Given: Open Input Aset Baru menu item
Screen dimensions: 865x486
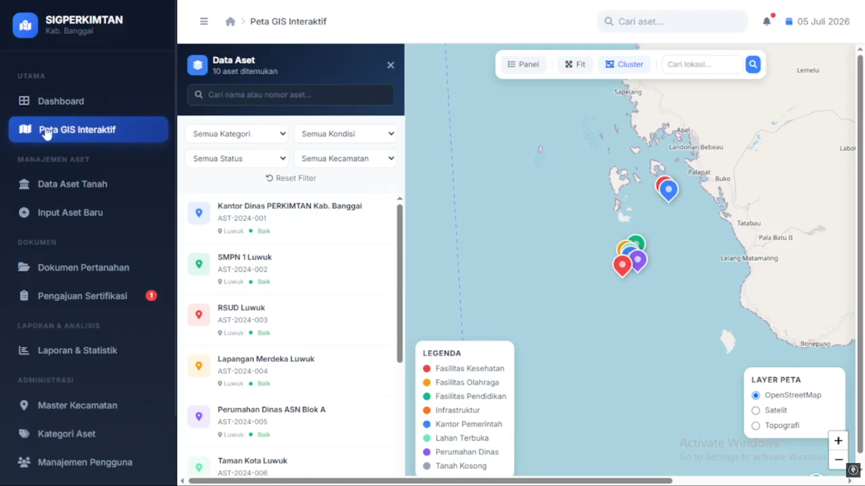Looking at the screenshot, I should tap(88, 212).
